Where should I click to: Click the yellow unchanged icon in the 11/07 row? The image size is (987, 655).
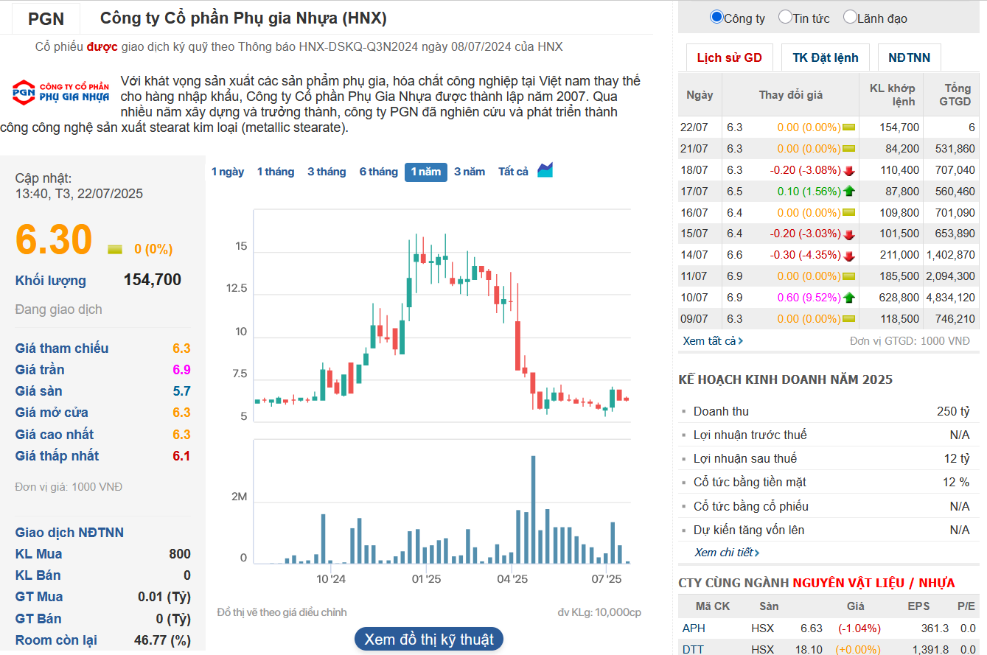pos(849,276)
